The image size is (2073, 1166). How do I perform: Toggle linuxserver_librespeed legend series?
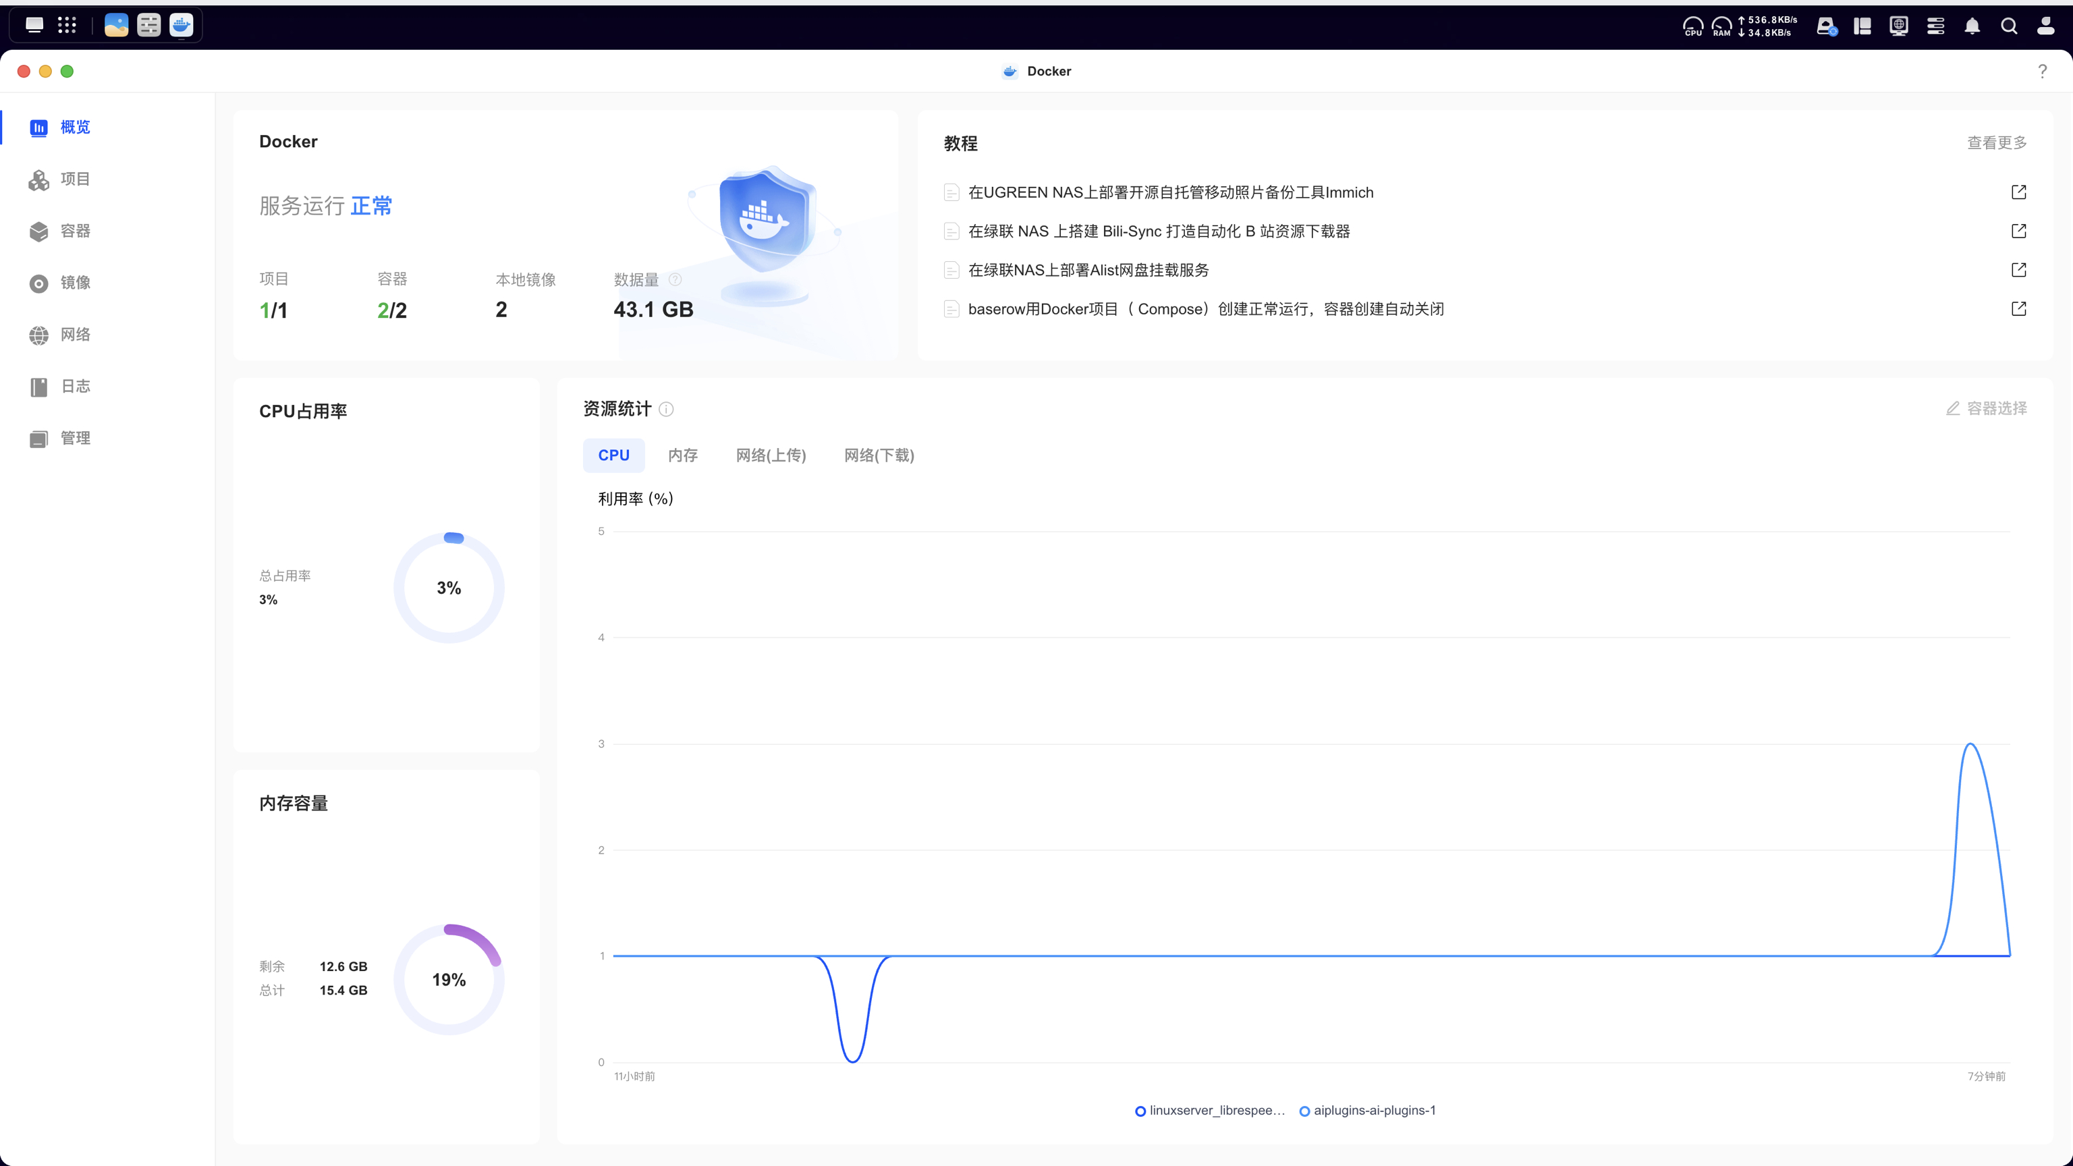(1209, 1111)
